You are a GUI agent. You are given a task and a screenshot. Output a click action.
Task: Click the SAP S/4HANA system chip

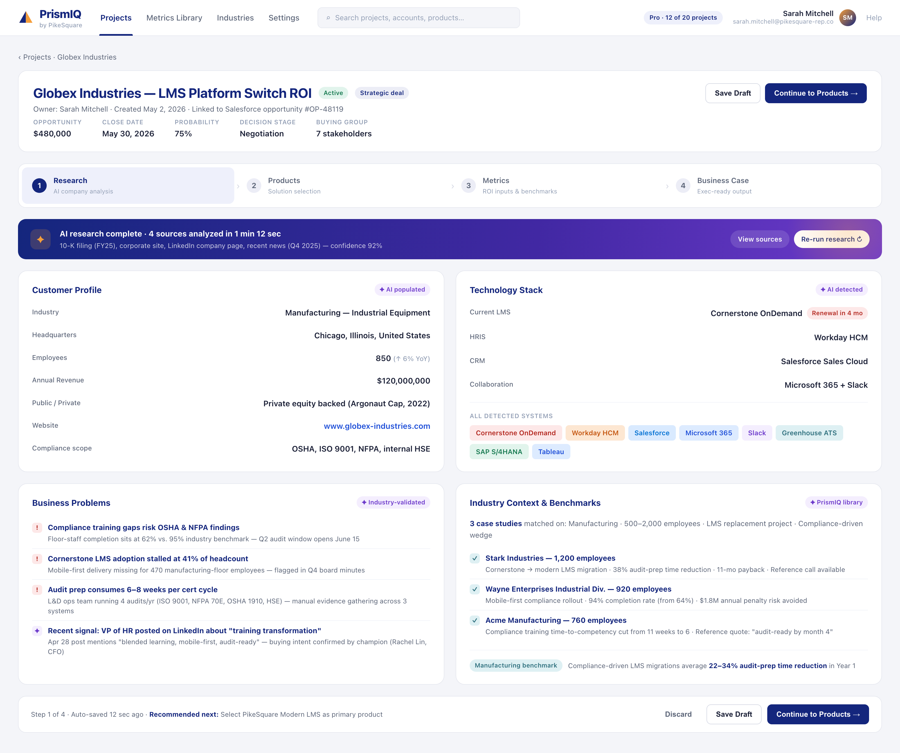499,452
